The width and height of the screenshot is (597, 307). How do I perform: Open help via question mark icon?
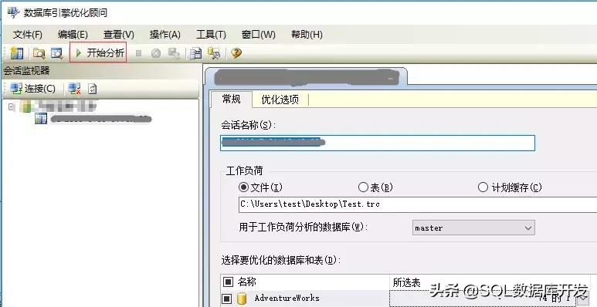[236, 53]
